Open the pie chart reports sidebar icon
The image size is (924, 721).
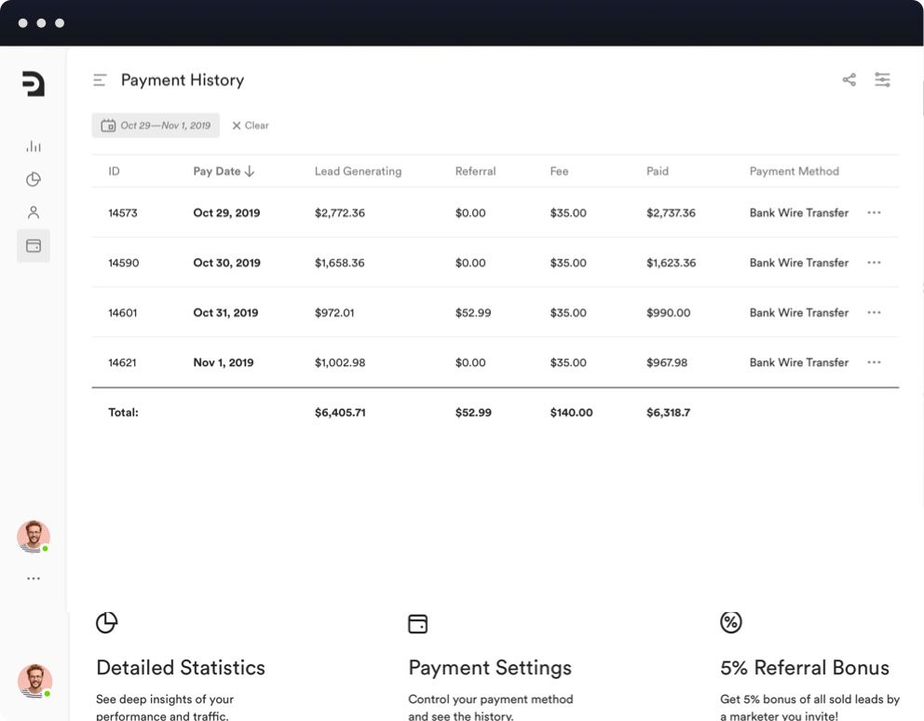[x=34, y=180]
